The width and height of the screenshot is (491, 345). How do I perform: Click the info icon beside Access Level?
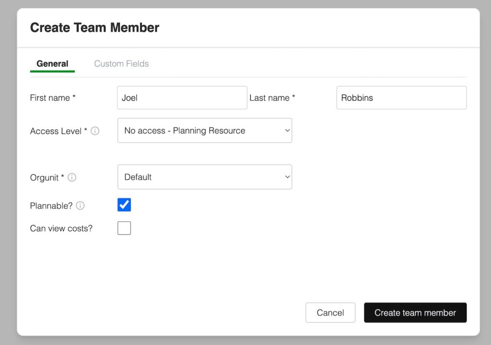point(94,131)
